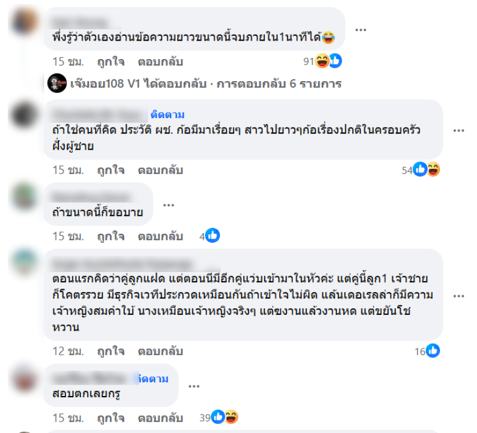477x433 pixels.
Task: Reply to the ถ้าขนาดนี้ก็ขอบาย comment
Action: click(x=160, y=236)
